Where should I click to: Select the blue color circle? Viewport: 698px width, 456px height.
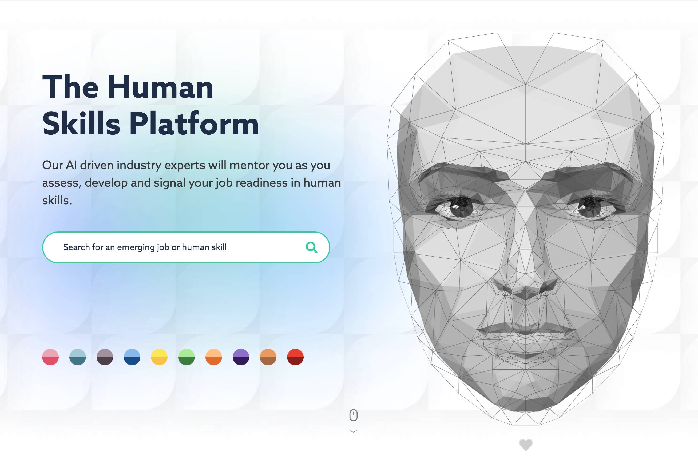click(x=132, y=357)
